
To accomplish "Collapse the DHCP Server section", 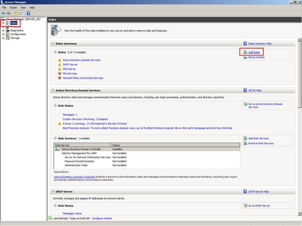I will coord(53,191).
